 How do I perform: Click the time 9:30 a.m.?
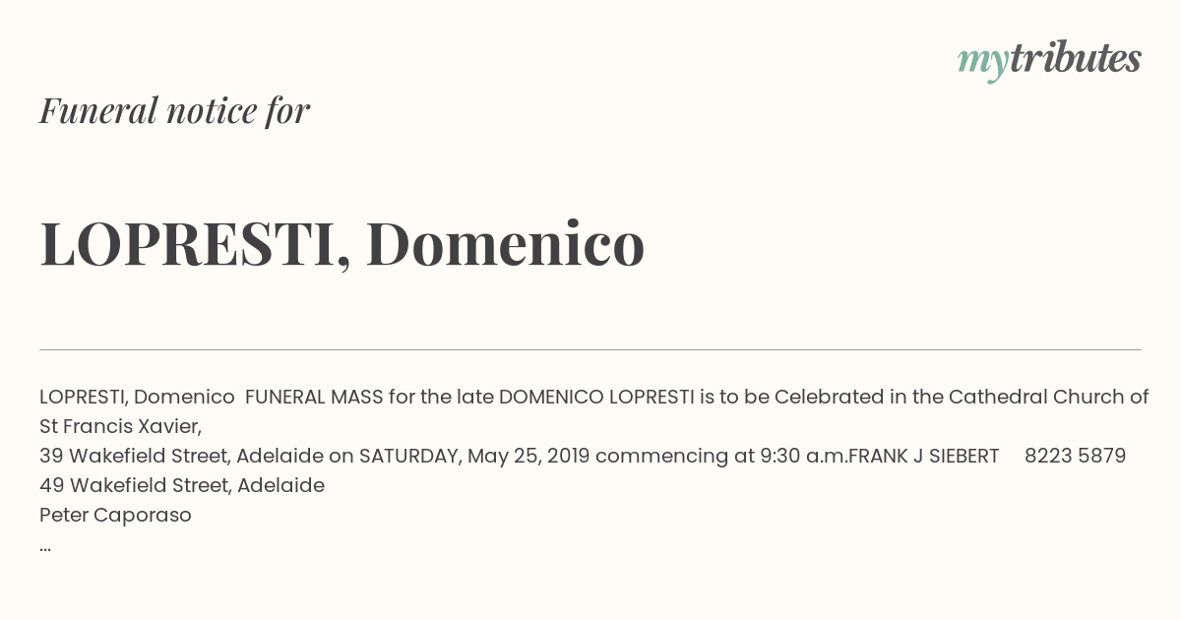point(804,456)
